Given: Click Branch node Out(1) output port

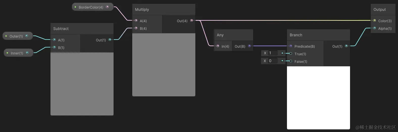Looking at the screenshot, I should tap(346, 46).
